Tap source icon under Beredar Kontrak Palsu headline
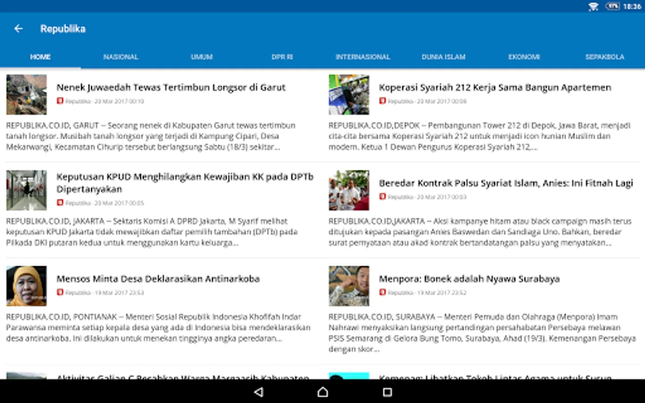Viewport: 645px width, 403px height. (383, 196)
